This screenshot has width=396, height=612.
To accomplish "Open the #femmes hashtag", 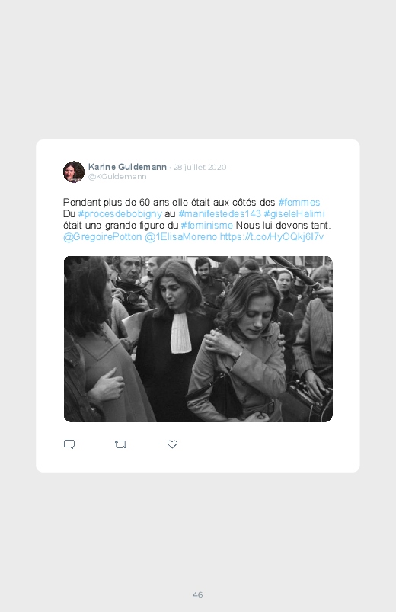I will coord(299,202).
